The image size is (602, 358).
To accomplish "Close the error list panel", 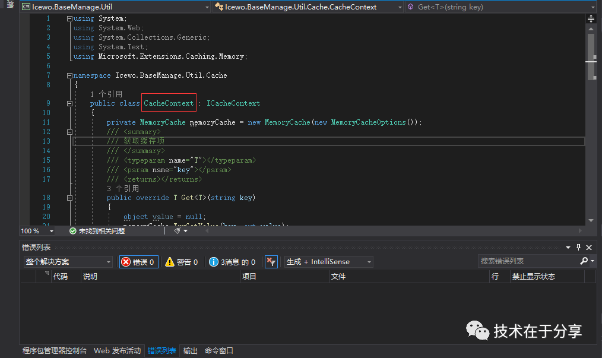I will point(589,248).
